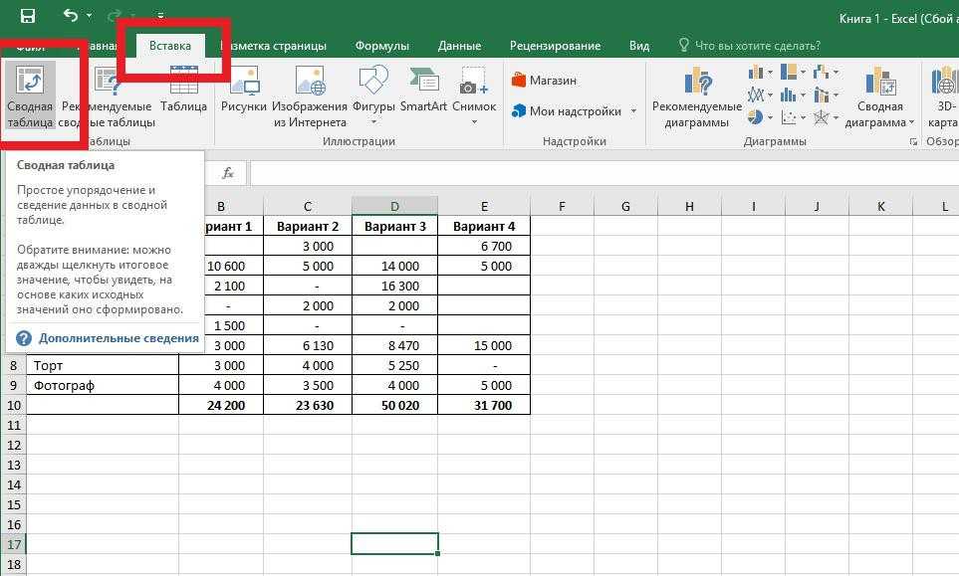Click the fx insert function button
Image resolution: width=959 pixels, height=576 pixels.
click(x=228, y=173)
